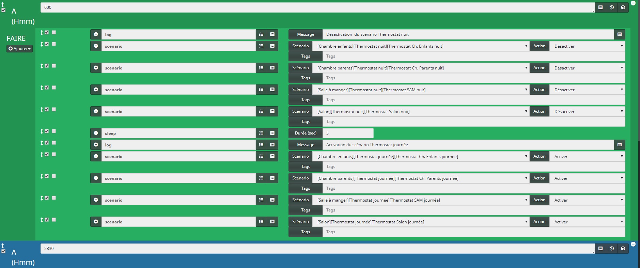Open Action dropdown Désactiver for Thermostat SAM nuit

588,90
